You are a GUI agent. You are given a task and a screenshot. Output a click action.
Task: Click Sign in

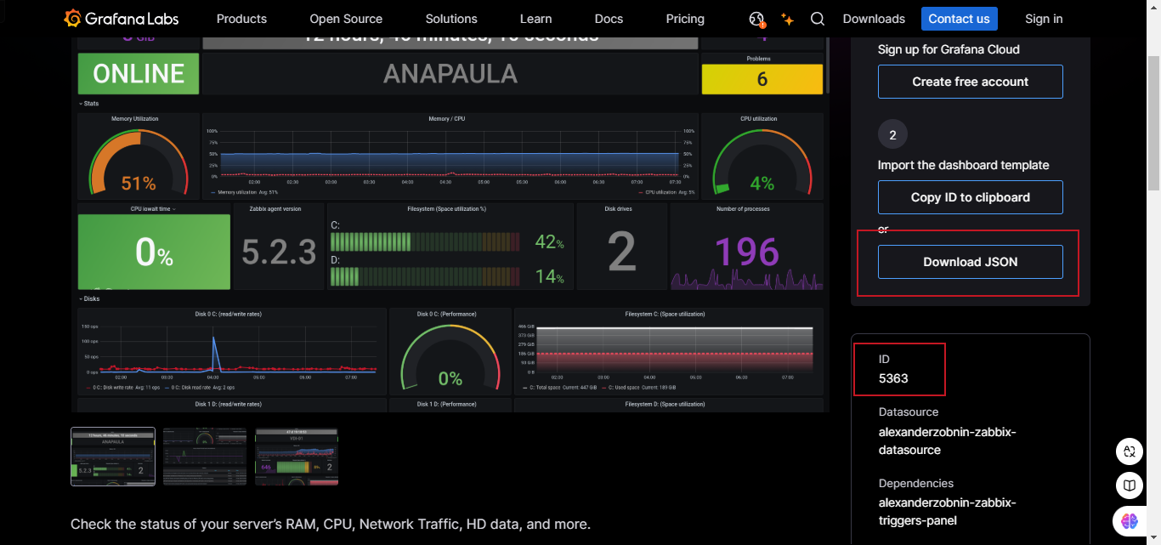(x=1044, y=19)
